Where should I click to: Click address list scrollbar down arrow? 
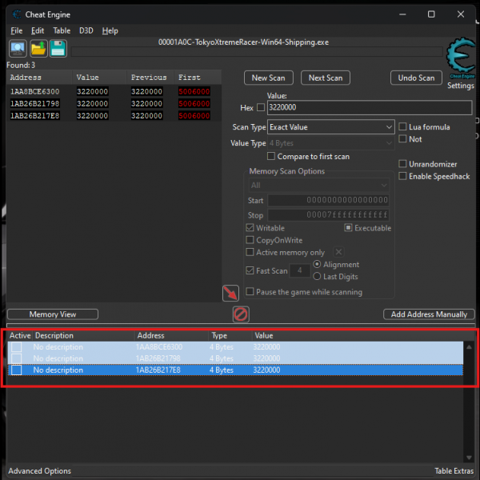click(x=469, y=458)
